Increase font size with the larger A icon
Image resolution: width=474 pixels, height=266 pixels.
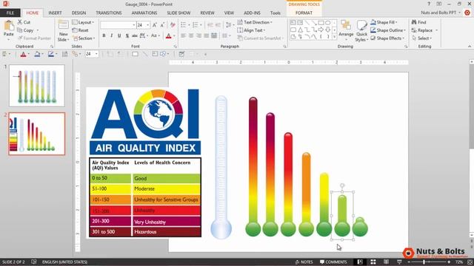click(155, 25)
